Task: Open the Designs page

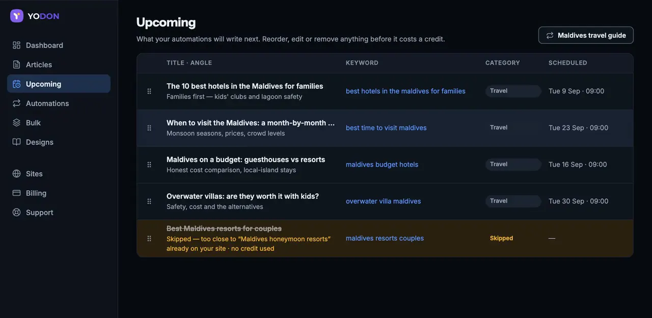Action: pyautogui.click(x=59, y=142)
